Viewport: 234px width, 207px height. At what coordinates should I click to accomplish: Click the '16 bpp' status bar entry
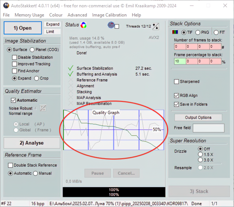38,204
